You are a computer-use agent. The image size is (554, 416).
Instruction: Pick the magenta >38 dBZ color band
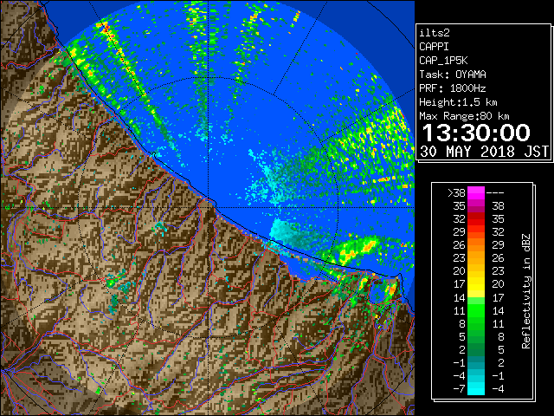476,193
